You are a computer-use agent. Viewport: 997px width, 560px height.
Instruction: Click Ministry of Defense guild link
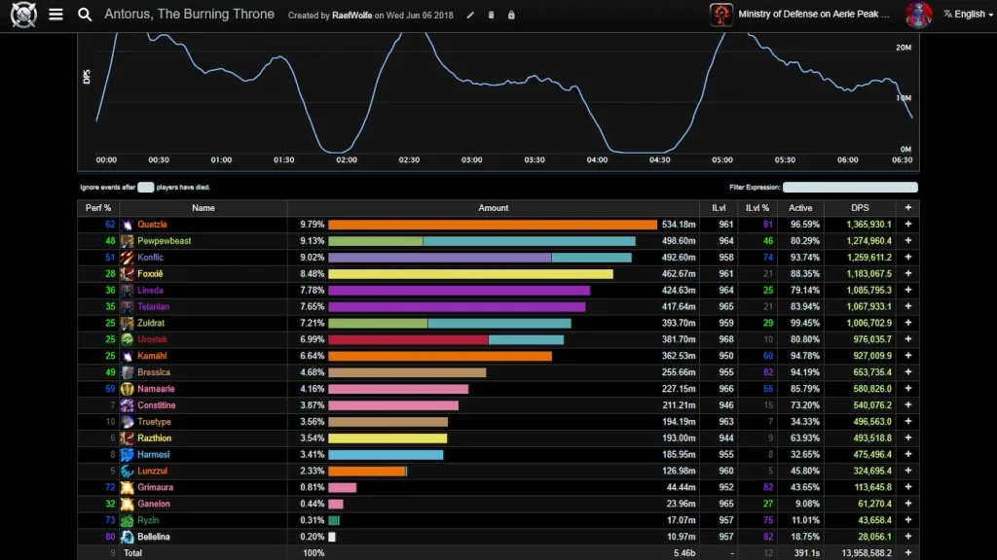coord(813,14)
